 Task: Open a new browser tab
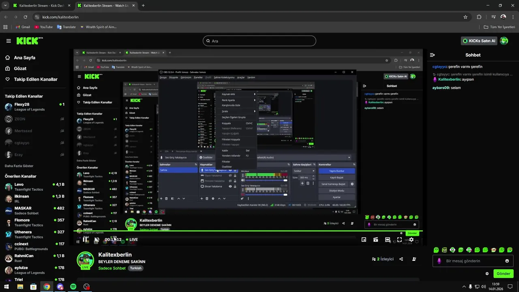coord(143,6)
